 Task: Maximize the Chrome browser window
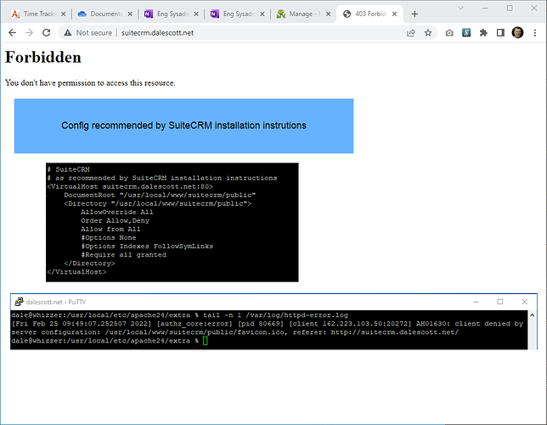(510, 8)
